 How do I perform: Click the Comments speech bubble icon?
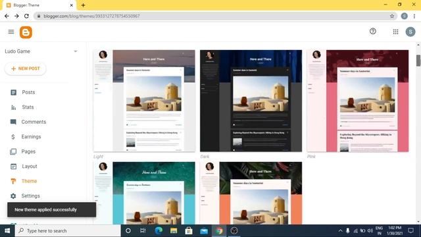13,122
